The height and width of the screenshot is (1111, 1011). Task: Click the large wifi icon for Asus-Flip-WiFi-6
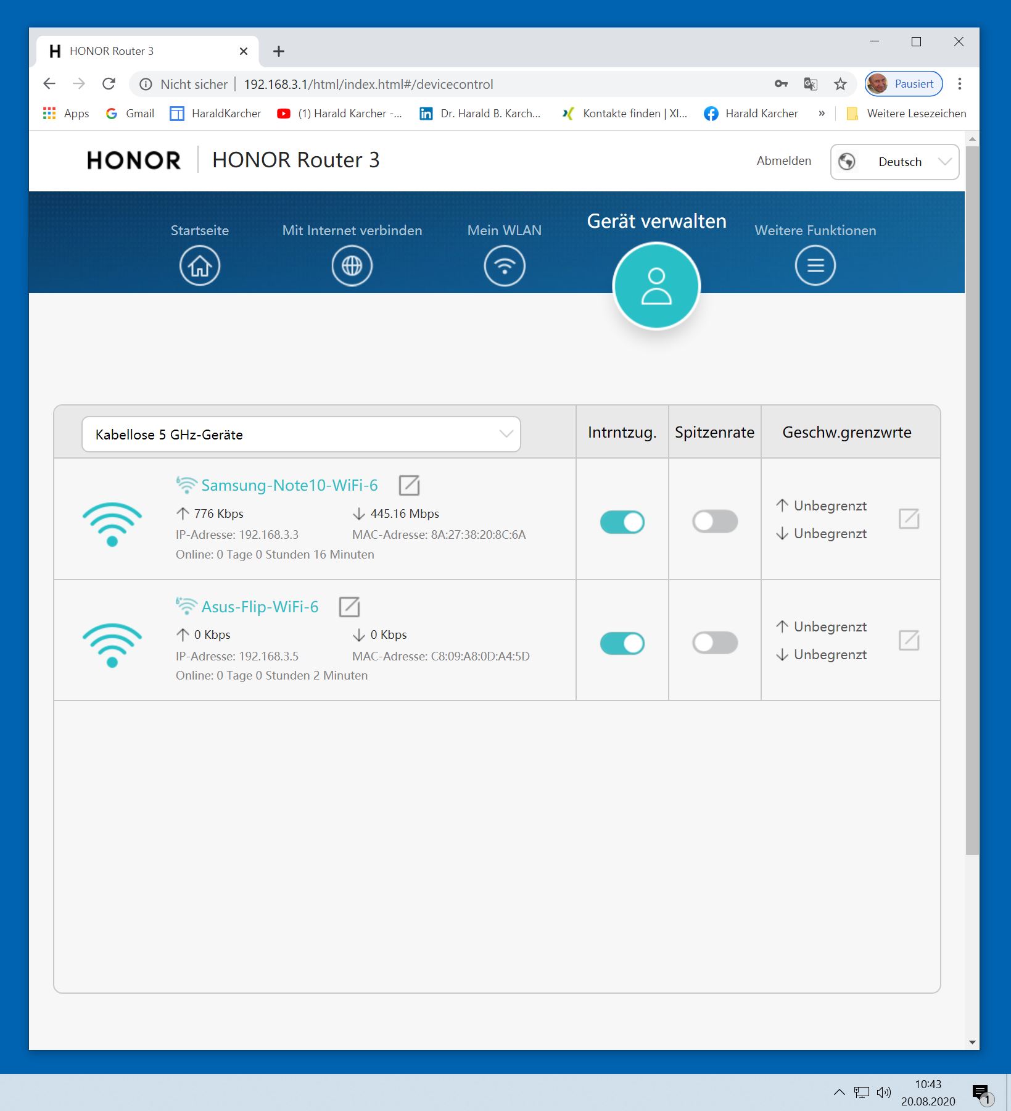click(112, 644)
